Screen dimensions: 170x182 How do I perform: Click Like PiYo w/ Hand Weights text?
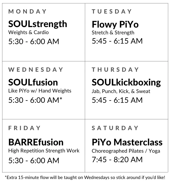coord(40,91)
